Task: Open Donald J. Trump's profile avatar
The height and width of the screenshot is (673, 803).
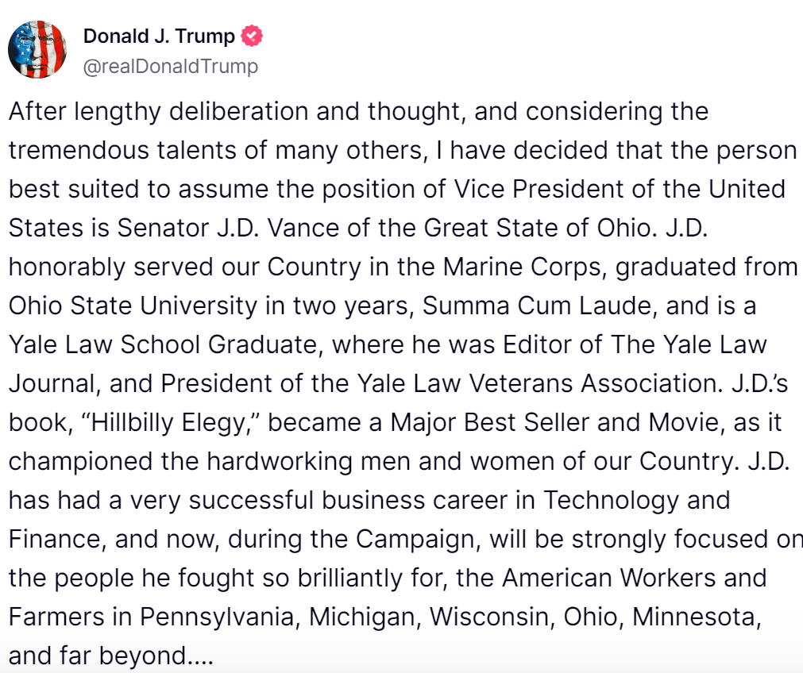Action: (37, 50)
